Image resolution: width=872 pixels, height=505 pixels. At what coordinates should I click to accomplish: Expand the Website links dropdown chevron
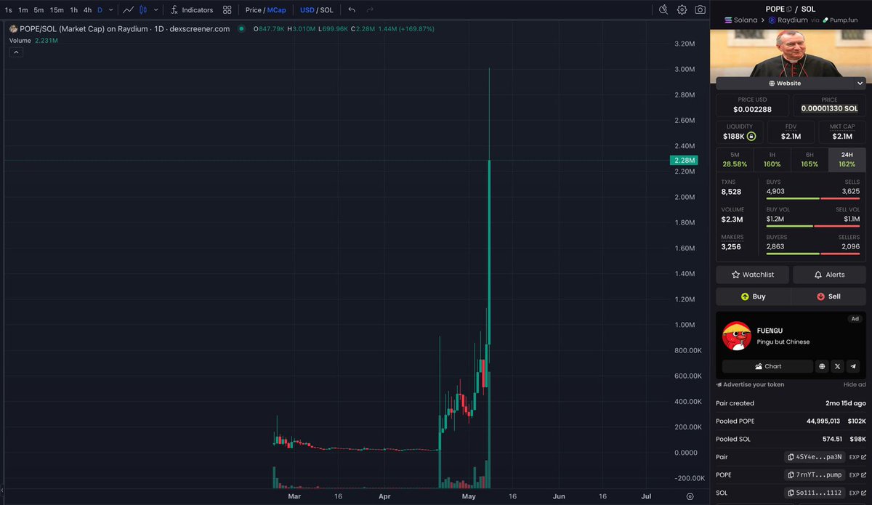860,84
